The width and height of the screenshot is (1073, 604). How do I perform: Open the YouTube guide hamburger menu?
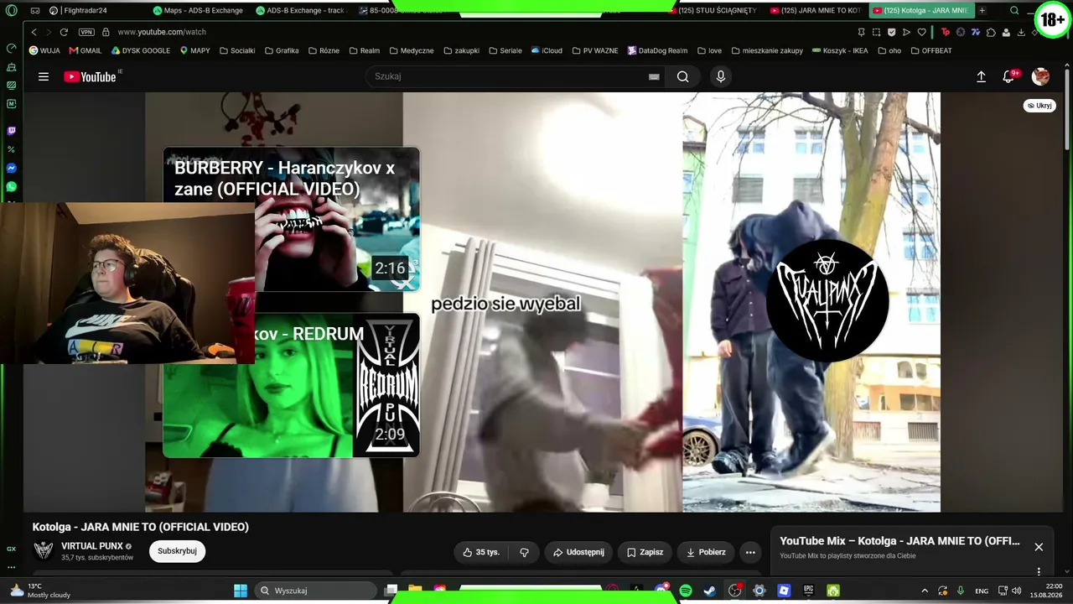pyautogui.click(x=44, y=76)
